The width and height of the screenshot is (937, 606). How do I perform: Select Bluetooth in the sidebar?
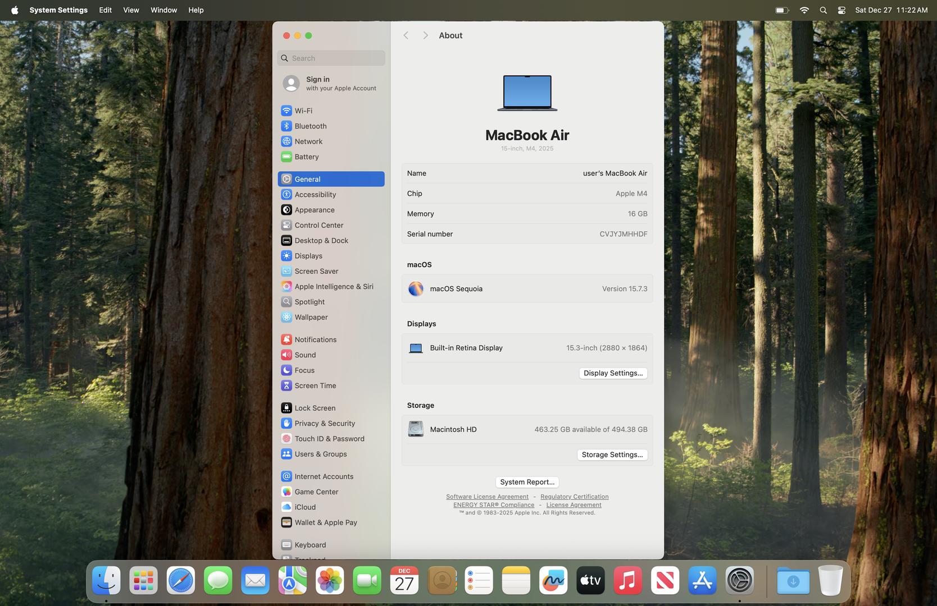coord(310,126)
